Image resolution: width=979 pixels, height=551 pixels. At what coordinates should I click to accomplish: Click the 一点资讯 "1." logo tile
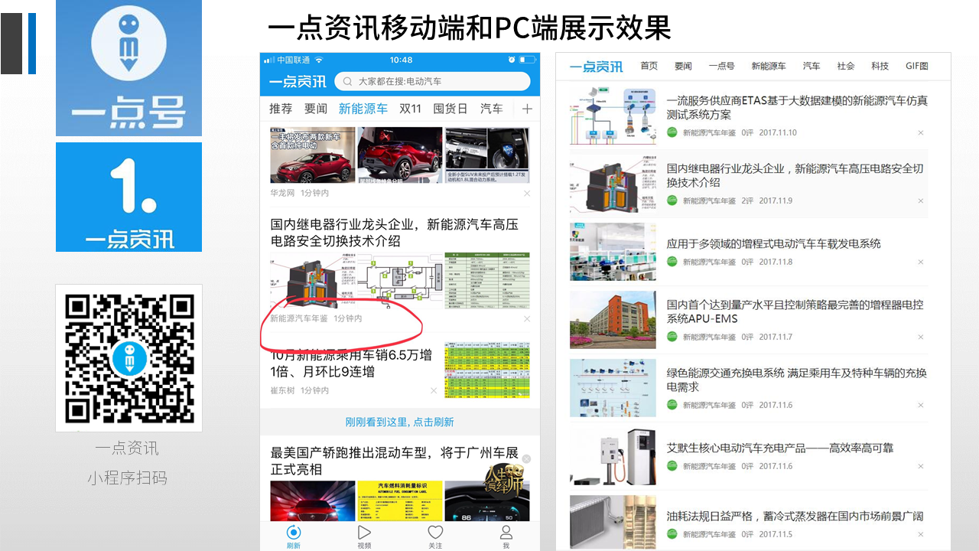tap(128, 197)
